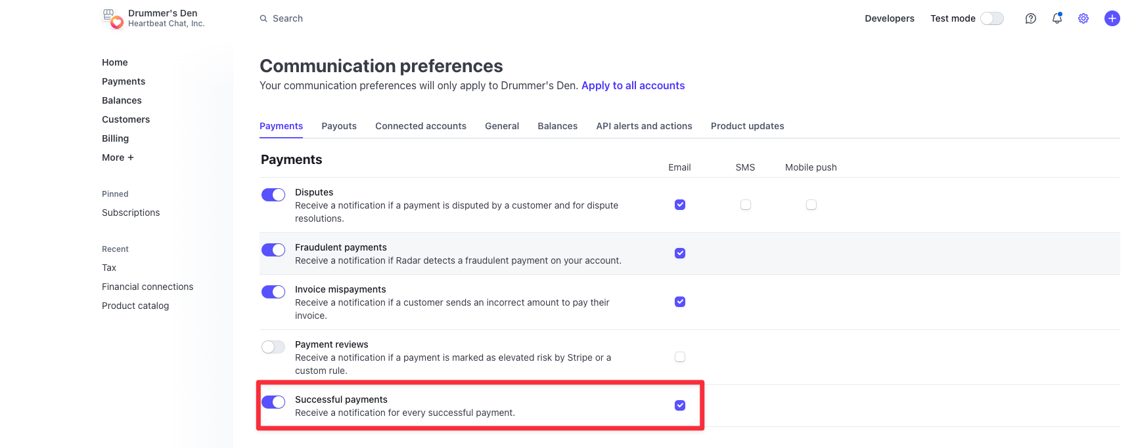Check the Disputes SMS checkbox
The image size is (1136, 448).
coord(745,205)
